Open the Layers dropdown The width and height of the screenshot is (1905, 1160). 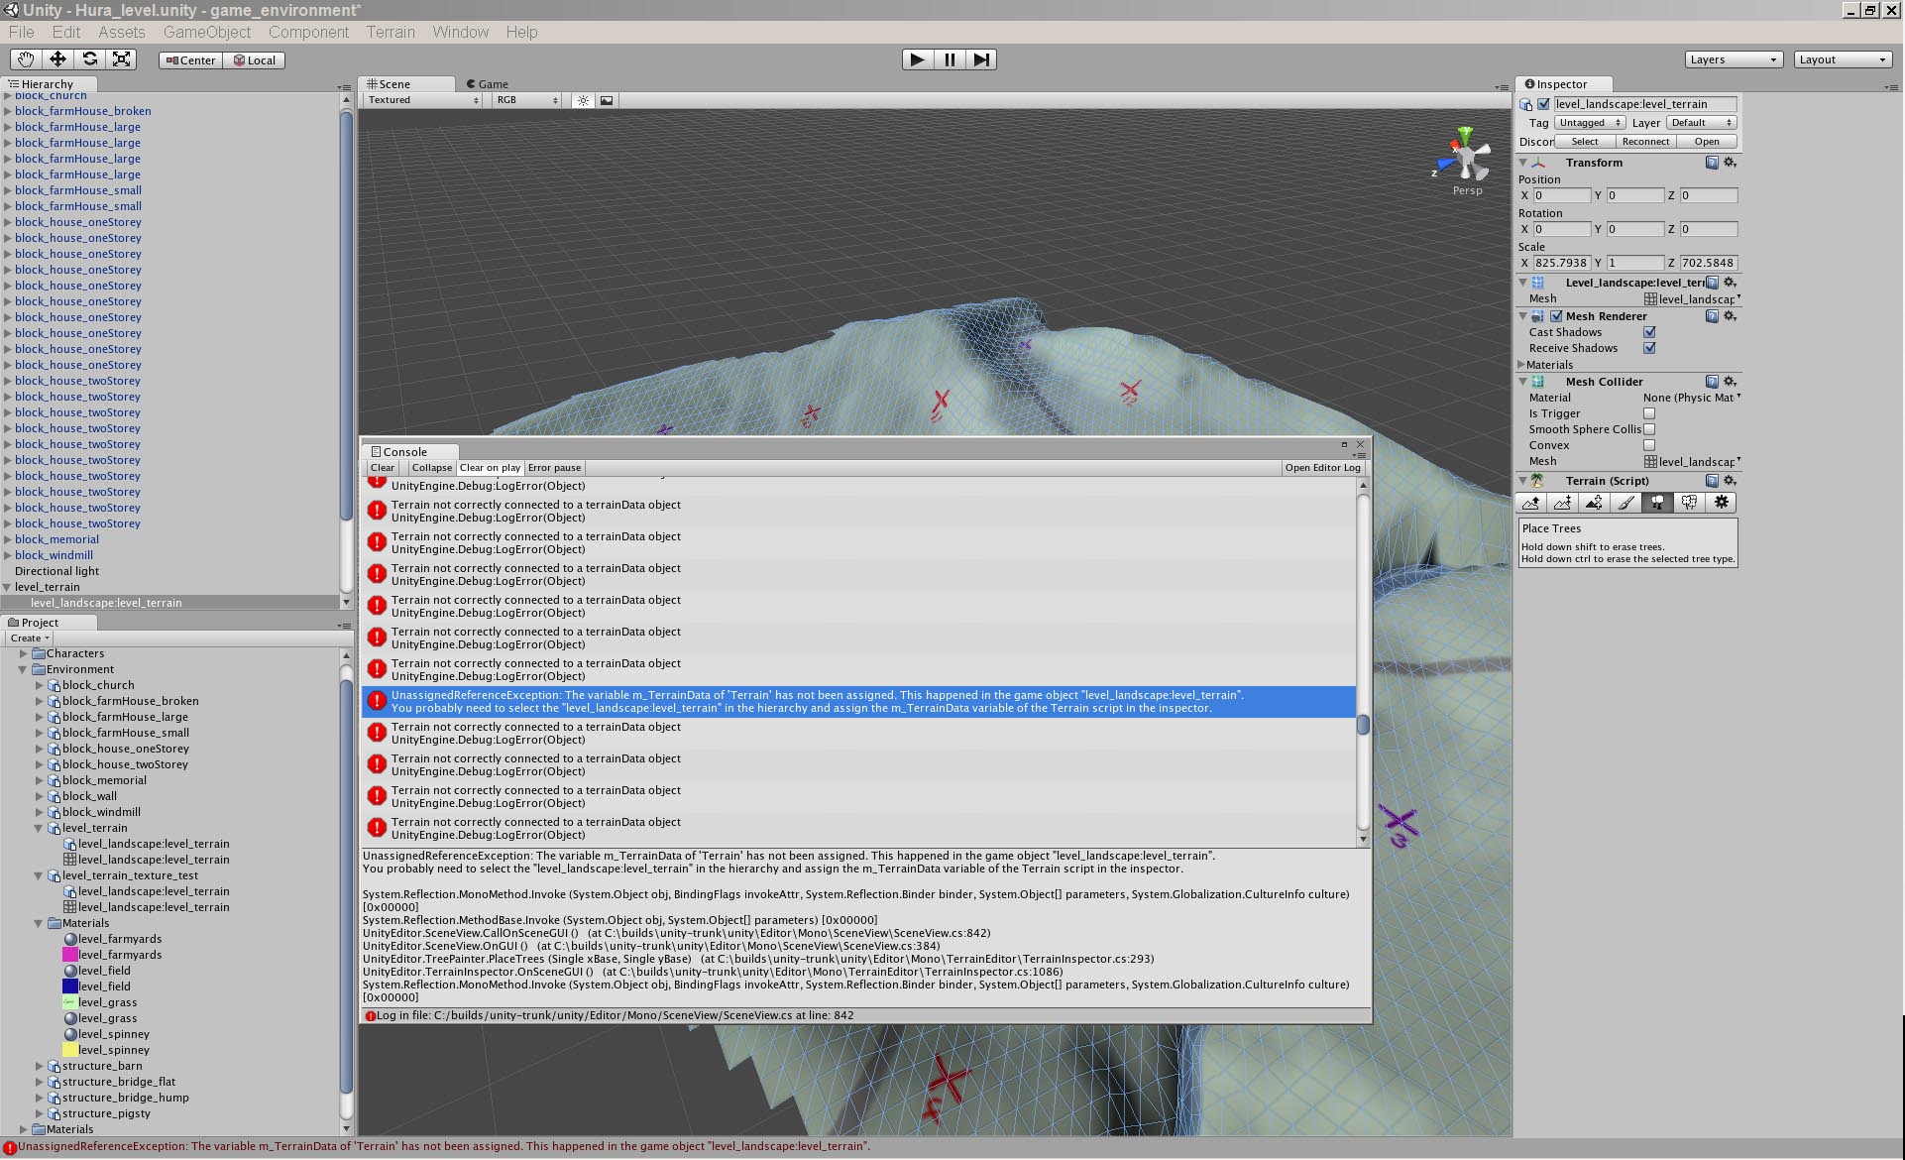coord(1733,58)
